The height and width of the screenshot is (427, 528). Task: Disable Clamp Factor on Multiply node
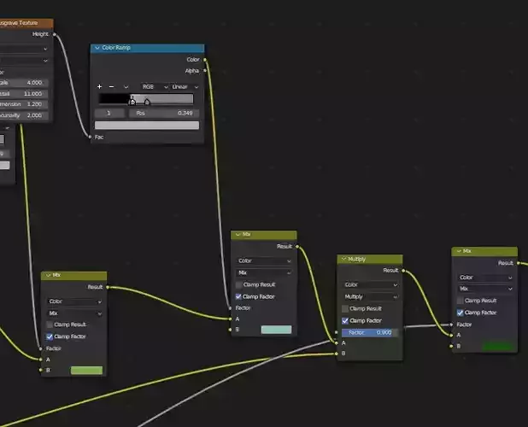345,320
